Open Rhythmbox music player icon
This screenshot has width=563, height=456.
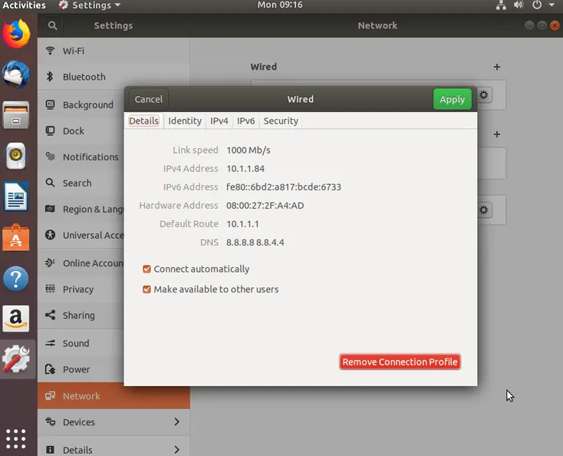tap(16, 156)
